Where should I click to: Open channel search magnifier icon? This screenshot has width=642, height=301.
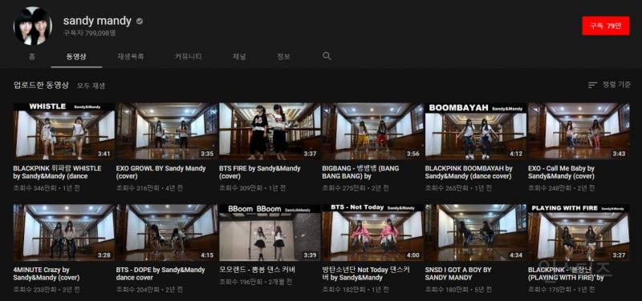tap(327, 56)
